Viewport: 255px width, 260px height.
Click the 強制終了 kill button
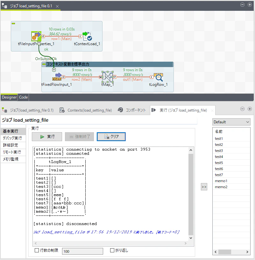[x=79, y=137]
